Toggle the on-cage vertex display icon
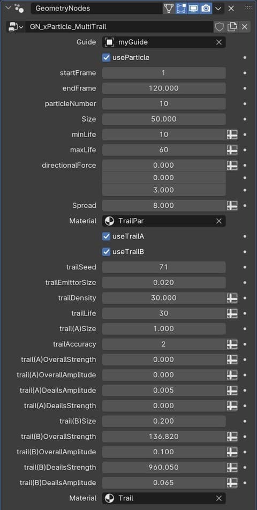 click(x=169, y=9)
